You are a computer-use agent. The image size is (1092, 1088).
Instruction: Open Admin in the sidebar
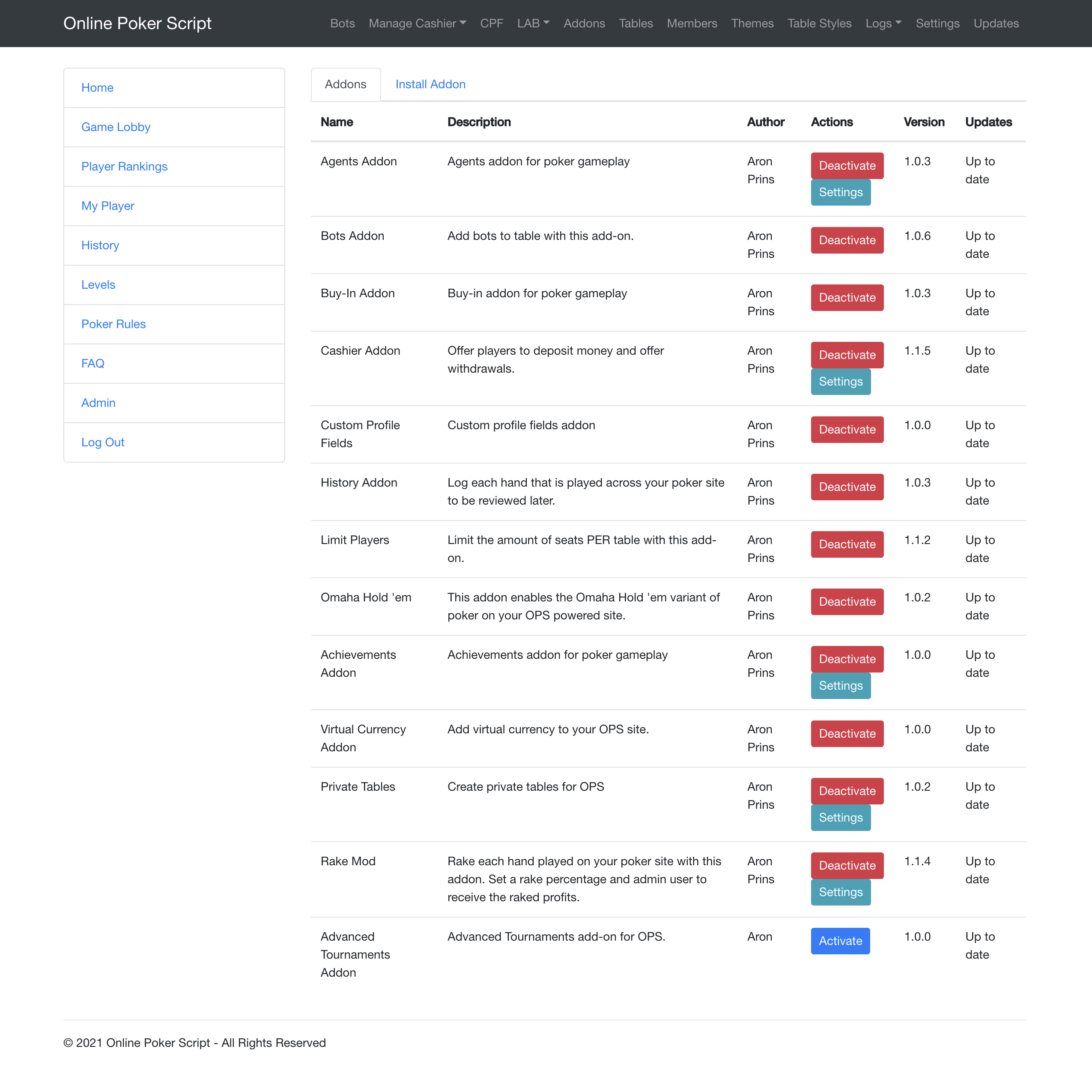point(174,403)
